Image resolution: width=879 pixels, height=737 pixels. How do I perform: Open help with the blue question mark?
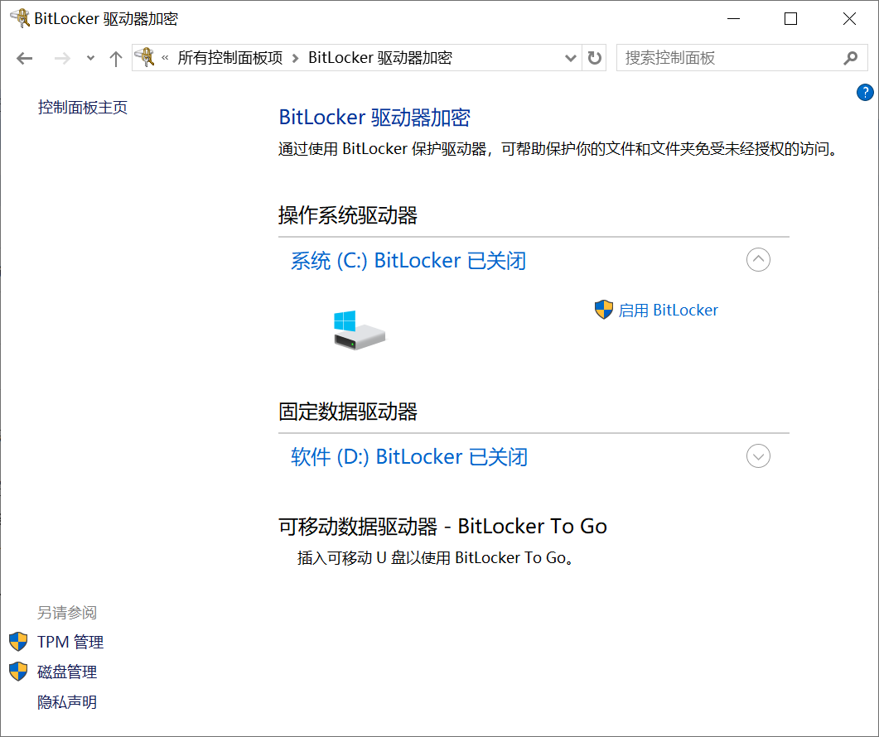point(865,93)
